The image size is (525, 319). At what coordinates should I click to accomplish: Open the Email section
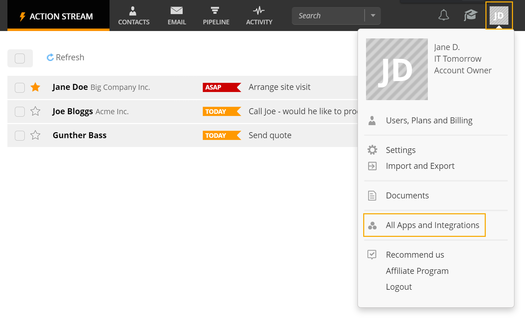pos(177,16)
